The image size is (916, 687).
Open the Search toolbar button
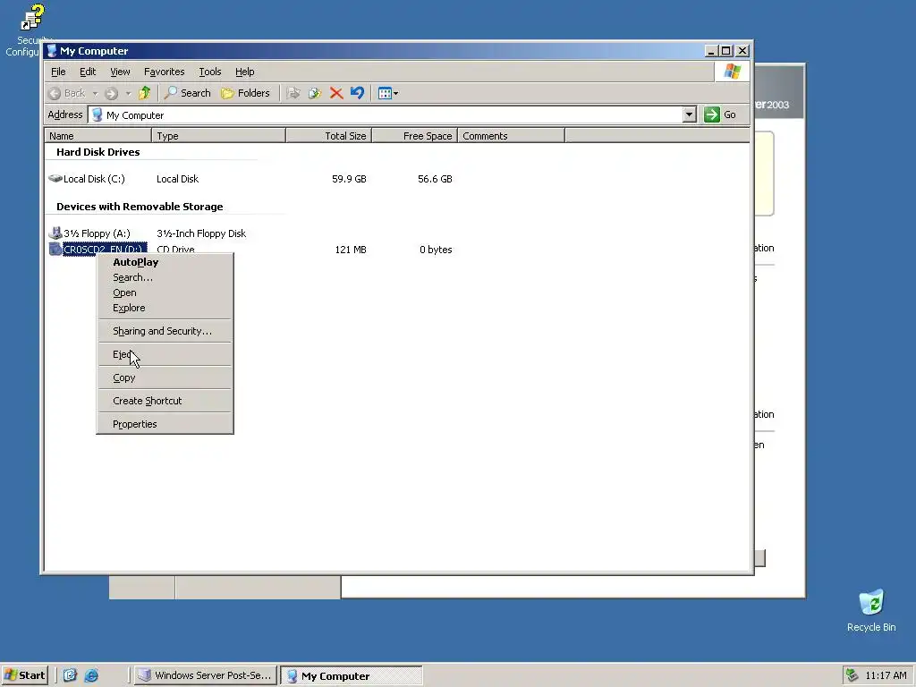[x=188, y=93]
